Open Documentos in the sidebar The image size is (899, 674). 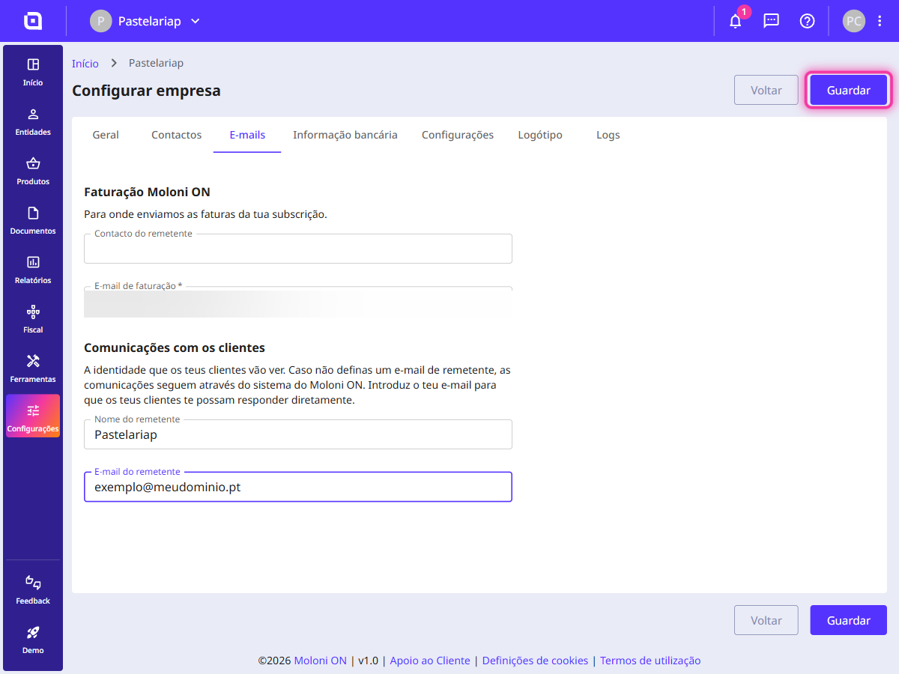click(33, 220)
